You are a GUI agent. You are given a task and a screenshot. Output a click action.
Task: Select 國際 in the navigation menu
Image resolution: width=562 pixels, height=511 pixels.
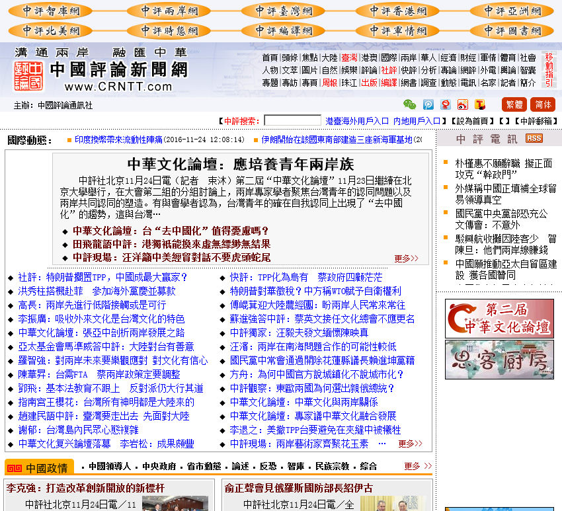coord(389,58)
